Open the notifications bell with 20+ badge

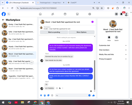tap(121, 14)
